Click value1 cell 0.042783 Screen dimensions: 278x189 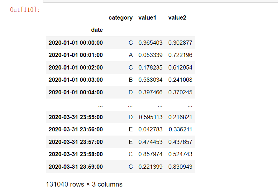(x=150, y=129)
